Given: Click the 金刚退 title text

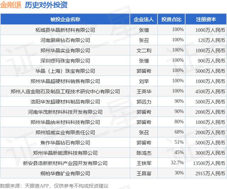Looking at the screenshot, I should pos(11,5).
